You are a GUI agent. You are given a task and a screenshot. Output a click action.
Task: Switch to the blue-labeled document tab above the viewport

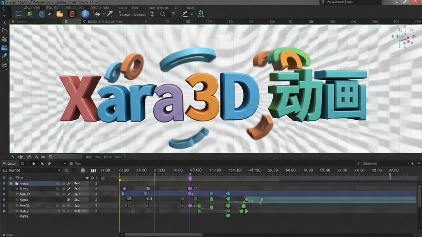(x=22, y=21)
